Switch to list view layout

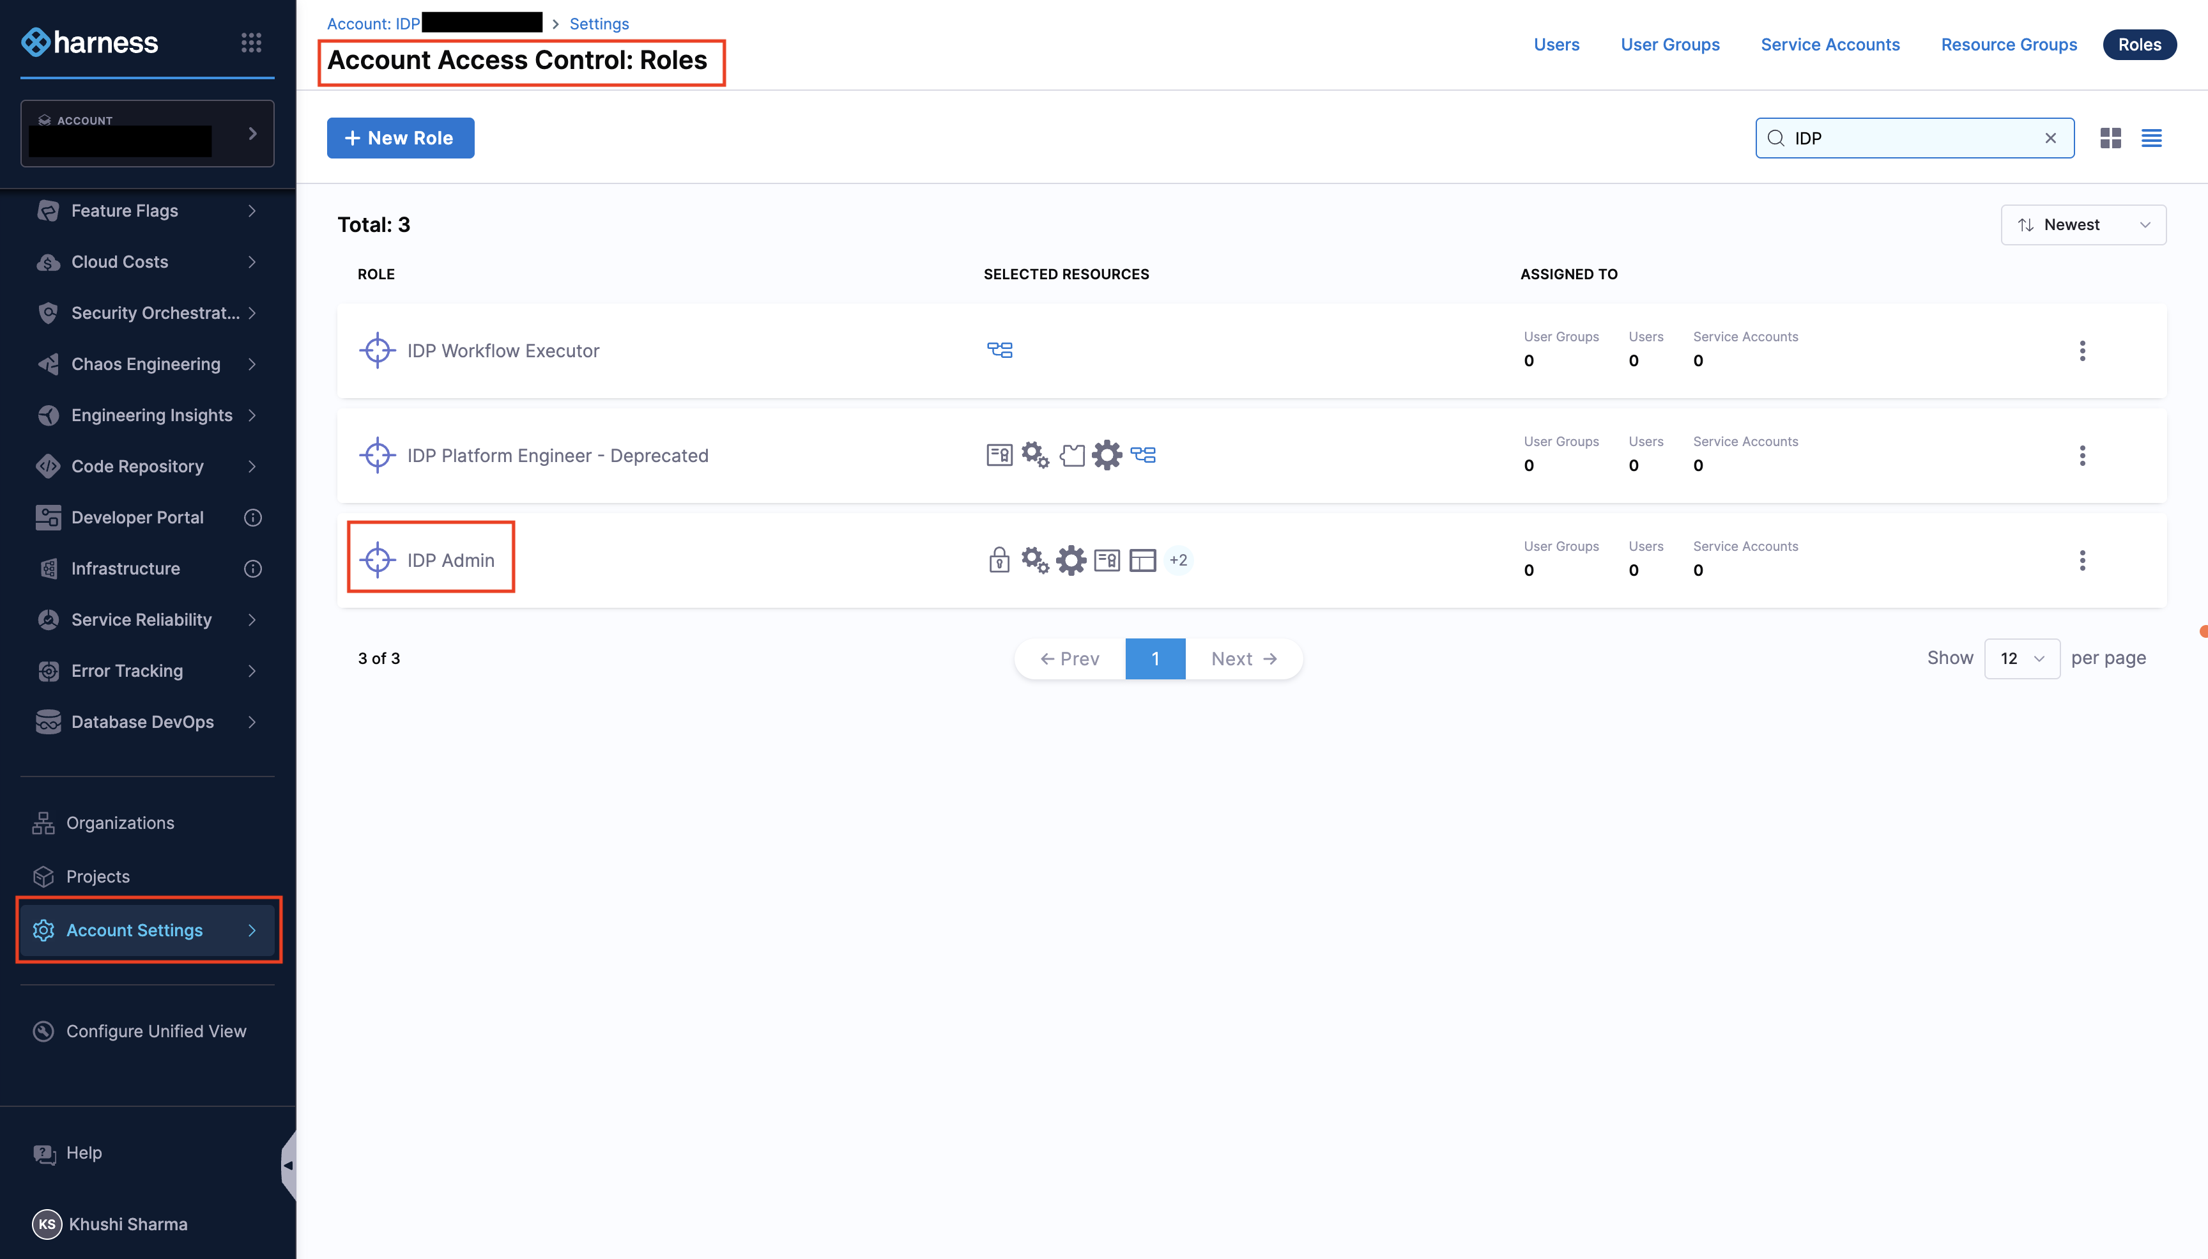2151,138
